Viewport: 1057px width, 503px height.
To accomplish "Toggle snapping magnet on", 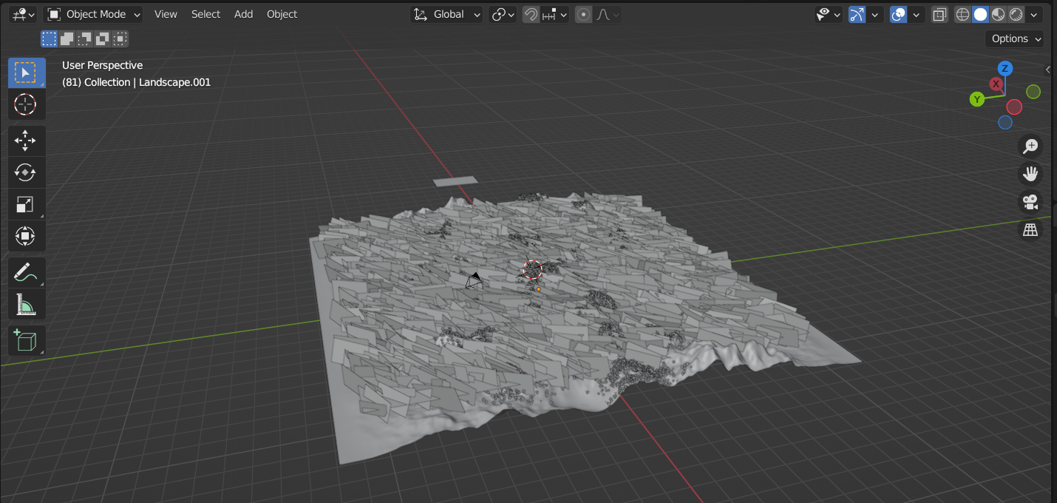I will click(531, 14).
